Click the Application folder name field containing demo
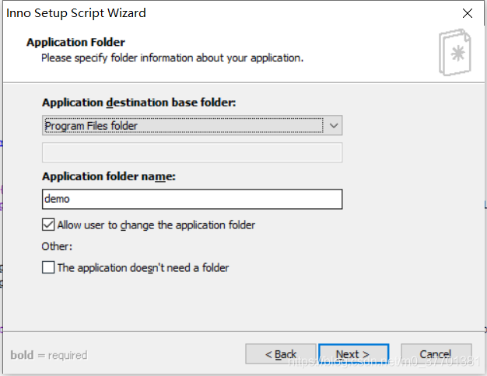 (x=192, y=199)
